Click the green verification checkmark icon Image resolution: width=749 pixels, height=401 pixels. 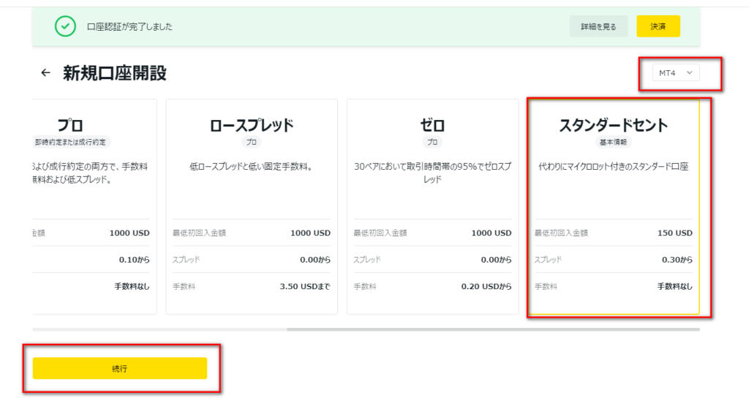[x=65, y=26]
